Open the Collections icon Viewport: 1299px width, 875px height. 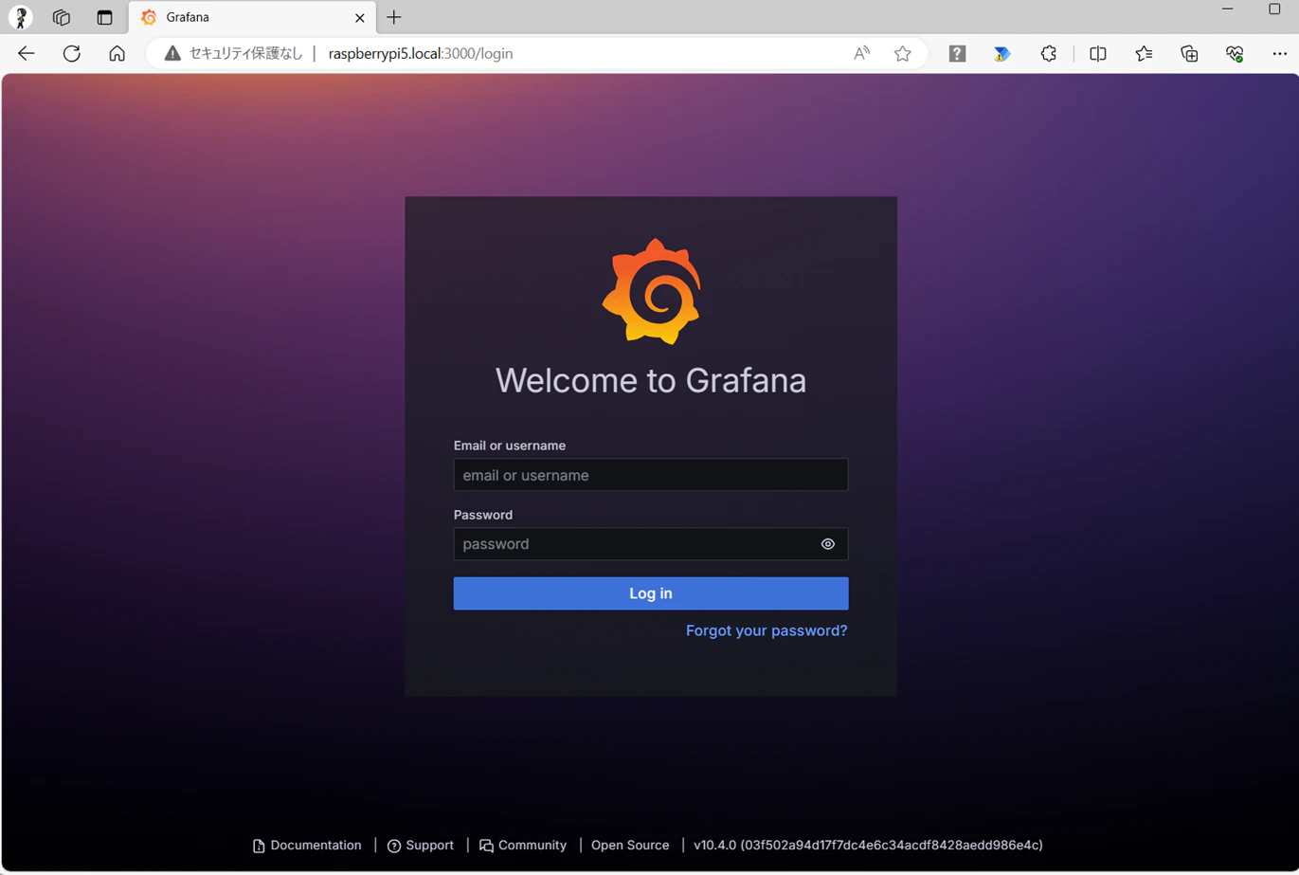1189,54
